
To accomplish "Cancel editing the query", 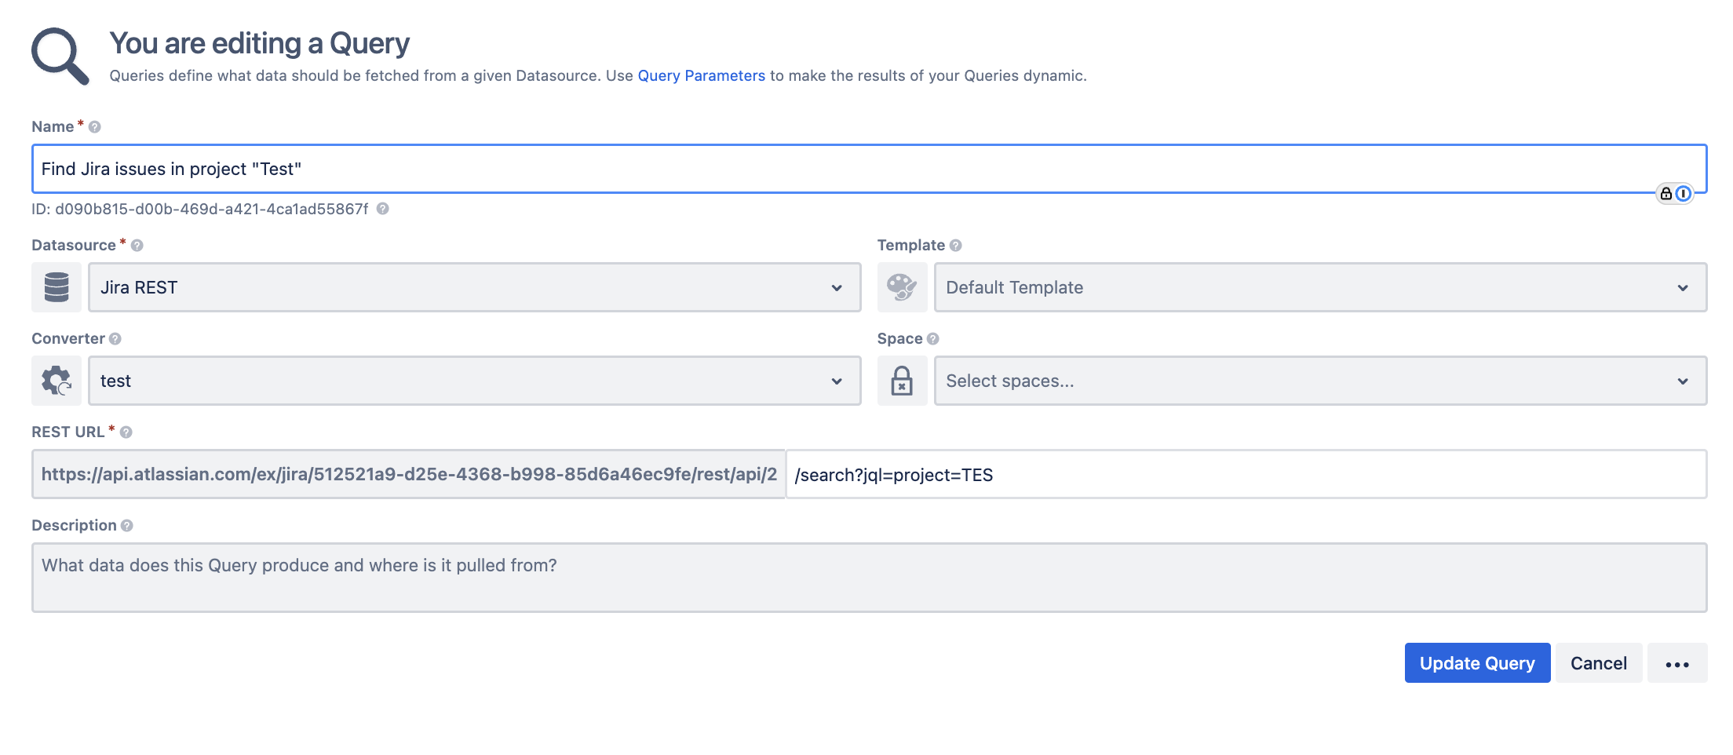I will coord(1598,663).
